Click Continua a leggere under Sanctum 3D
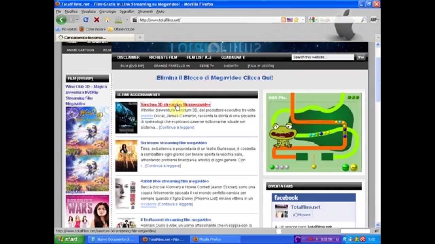435x244 pixels. click(176, 127)
